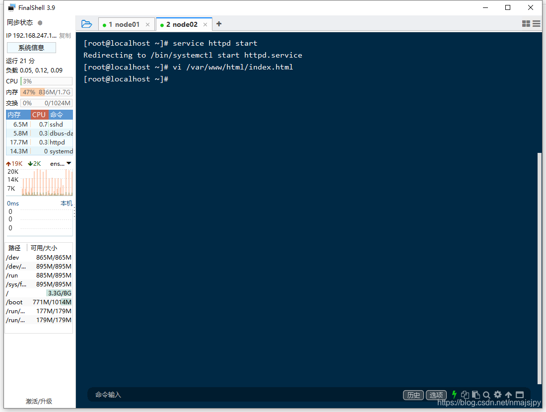This screenshot has height=412, width=546.
Task: Click the 本机 ping label
Action: [x=66, y=204]
